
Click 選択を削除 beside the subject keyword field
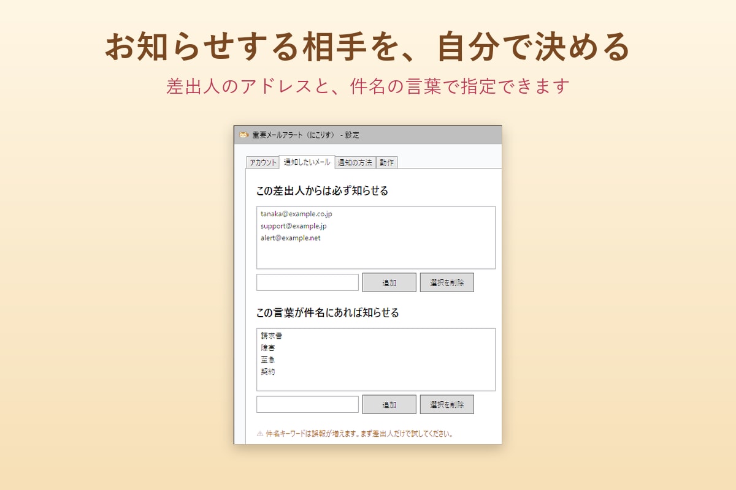click(447, 404)
